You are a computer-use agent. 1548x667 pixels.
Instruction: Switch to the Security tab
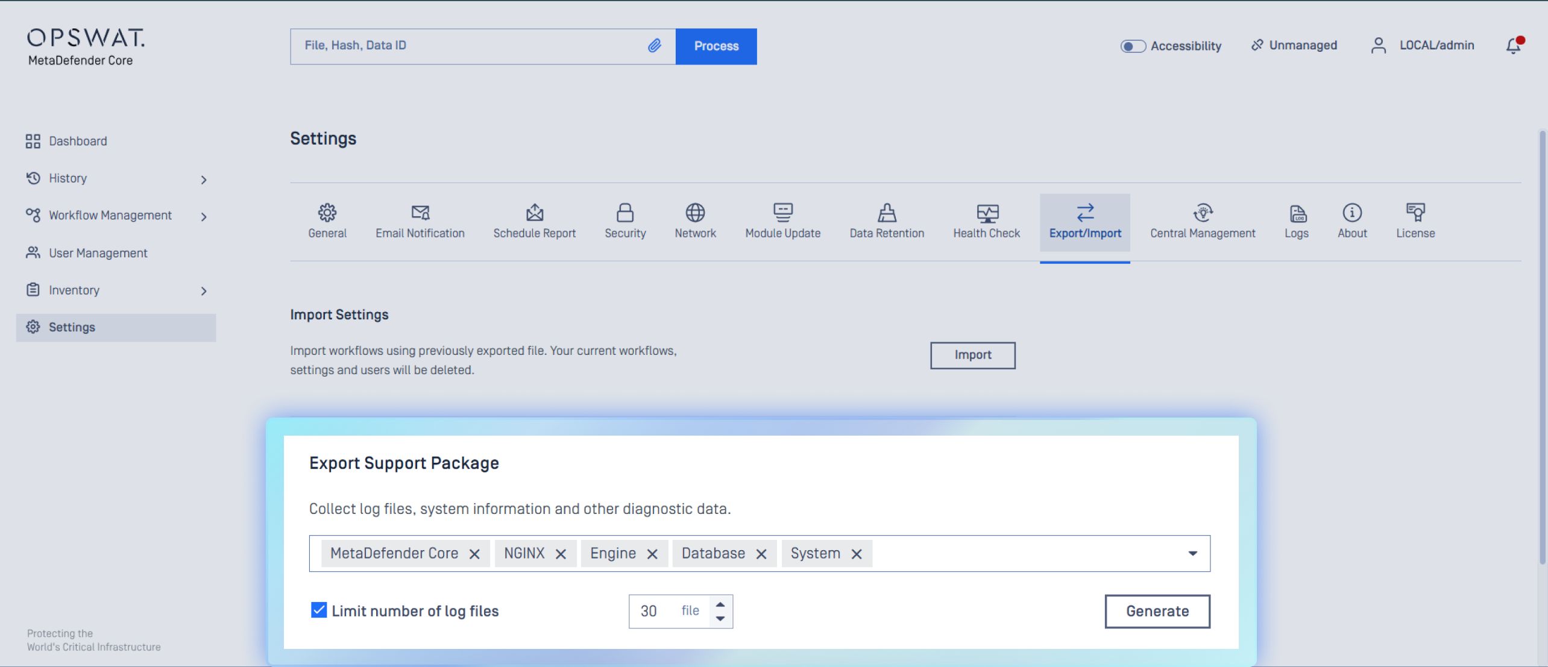625,221
